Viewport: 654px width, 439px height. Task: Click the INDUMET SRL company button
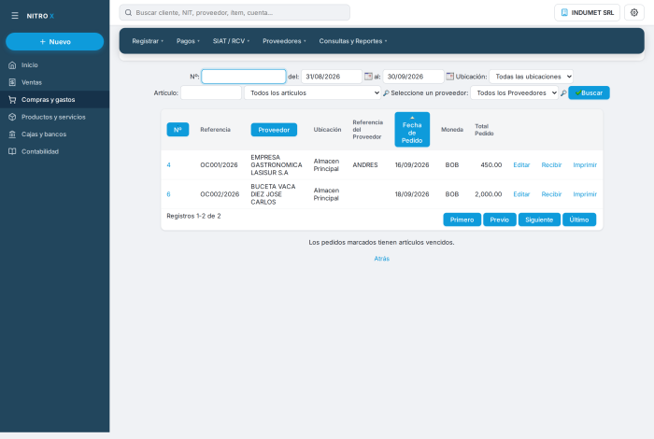click(x=587, y=12)
